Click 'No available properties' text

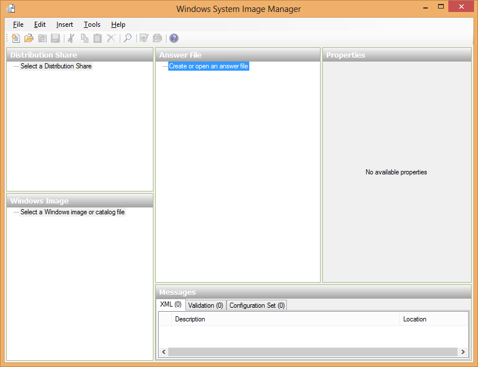[x=396, y=172]
